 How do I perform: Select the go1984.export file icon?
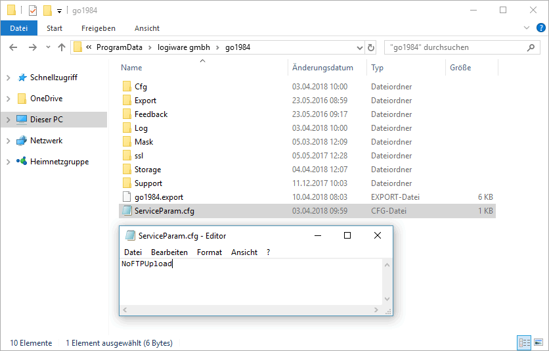(x=127, y=197)
